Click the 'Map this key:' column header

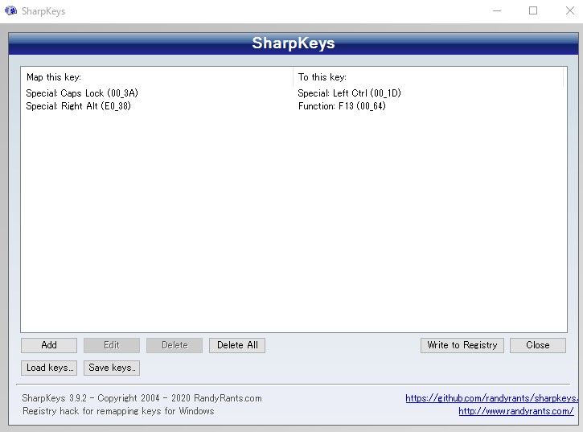click(x=157, y=77)
